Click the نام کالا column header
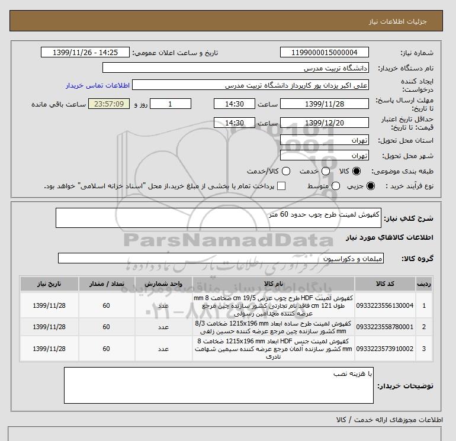Screen dimensions: 456x441 274,284
